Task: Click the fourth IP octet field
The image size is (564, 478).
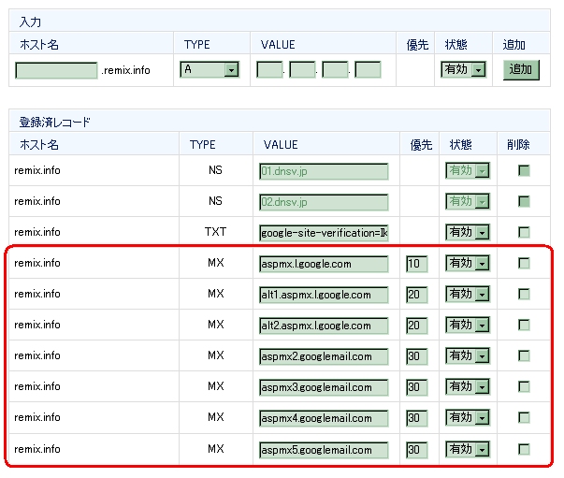Action: pos(368,70)
